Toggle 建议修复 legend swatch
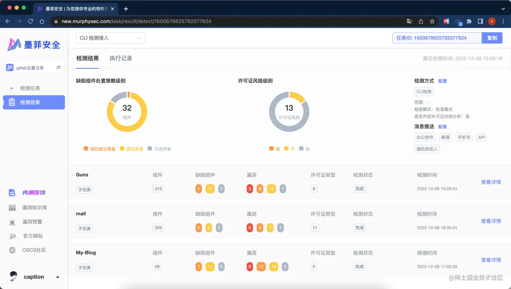 coord(122,148)
